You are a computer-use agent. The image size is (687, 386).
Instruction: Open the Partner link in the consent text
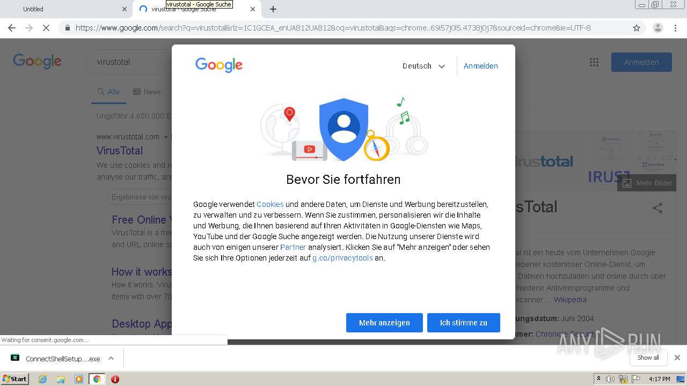point(293,247)
